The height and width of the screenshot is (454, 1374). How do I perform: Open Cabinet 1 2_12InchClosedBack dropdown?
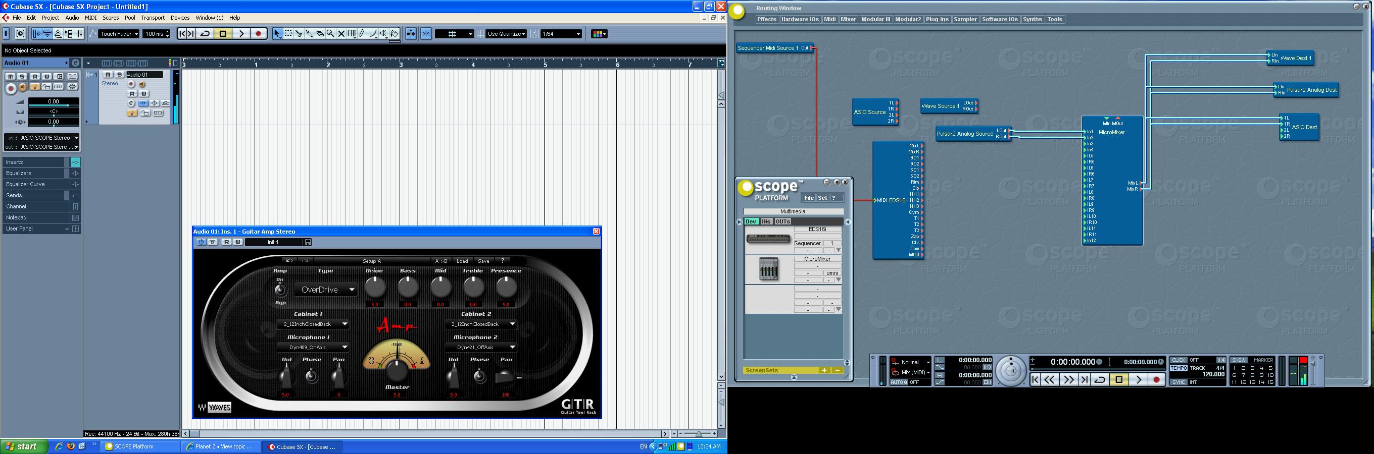pos(314,324)
